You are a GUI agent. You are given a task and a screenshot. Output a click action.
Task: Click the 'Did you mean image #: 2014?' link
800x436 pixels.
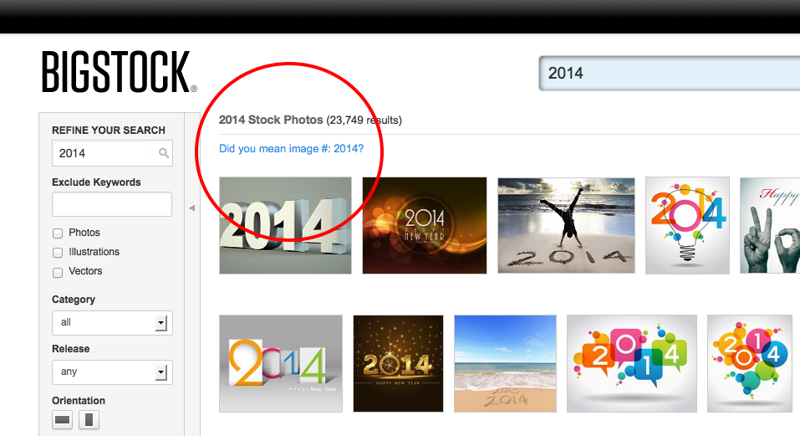291,149
